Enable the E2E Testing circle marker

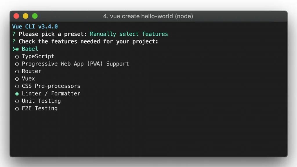click(x=17, y=109)
